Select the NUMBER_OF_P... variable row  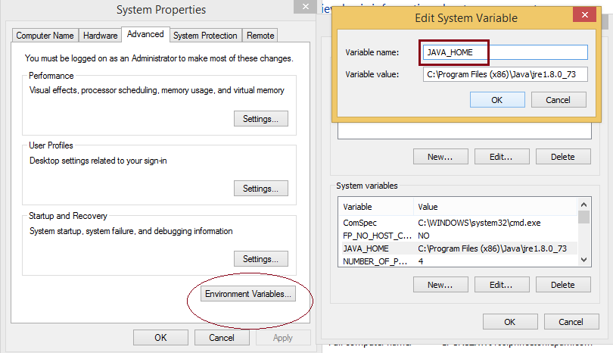[458, 261]
